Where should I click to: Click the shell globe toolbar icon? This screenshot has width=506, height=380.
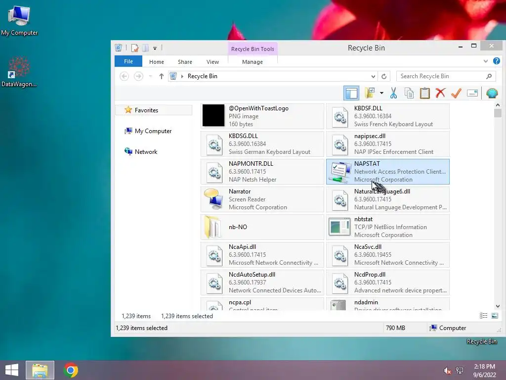pos(492,93)
